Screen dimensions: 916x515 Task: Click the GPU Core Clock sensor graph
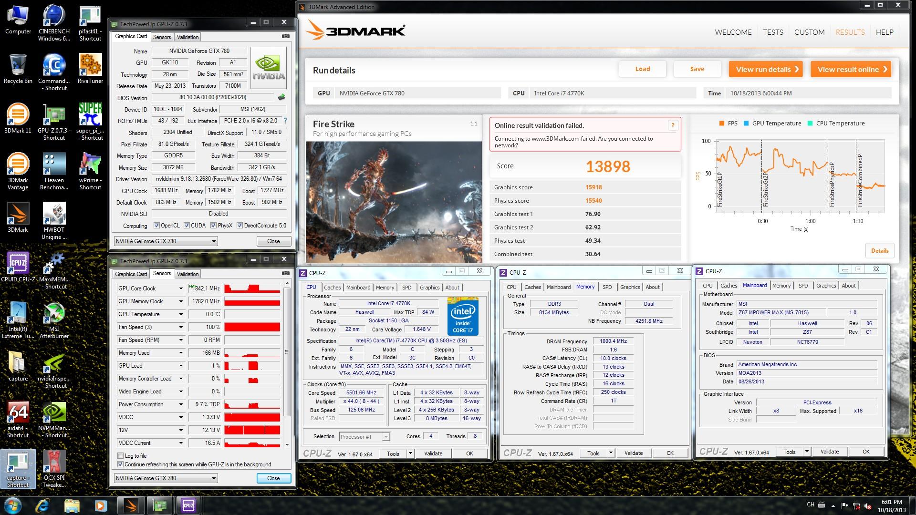252,288
